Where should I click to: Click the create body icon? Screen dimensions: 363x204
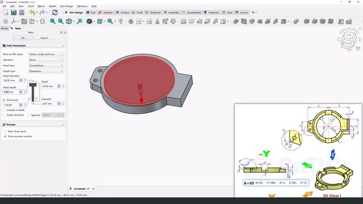pos(131,22)
